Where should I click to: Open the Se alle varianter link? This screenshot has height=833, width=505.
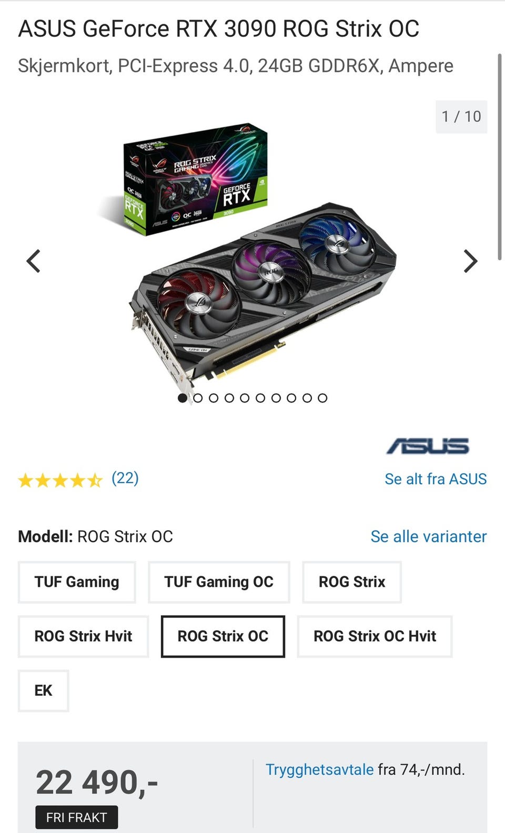pos(429,536)
